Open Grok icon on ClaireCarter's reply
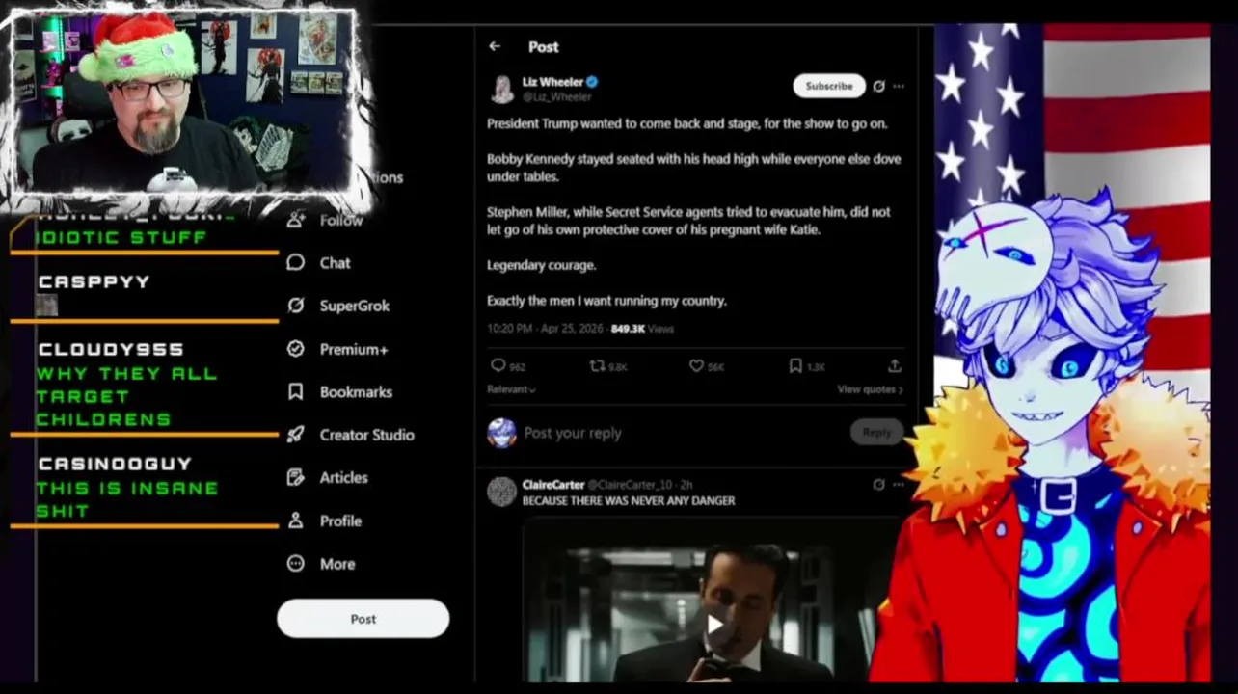This screenshot has width=1238, height=694. pyautogui.click(x=878, y=484)
